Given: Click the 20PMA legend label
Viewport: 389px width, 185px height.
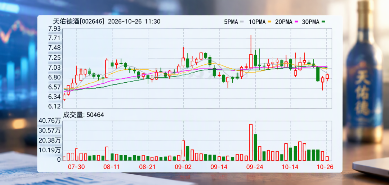Looking at the screenshot, I should coord(283,22).
